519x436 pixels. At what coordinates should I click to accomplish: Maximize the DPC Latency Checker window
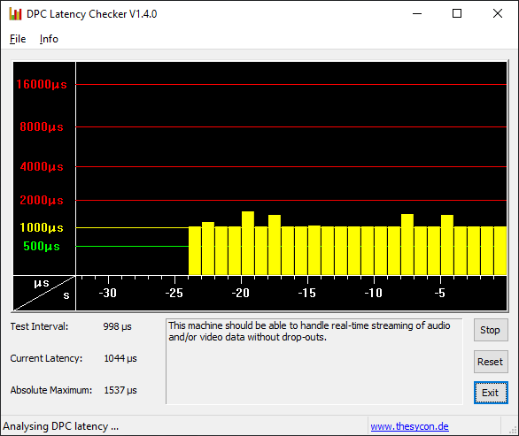coord(457,13)
